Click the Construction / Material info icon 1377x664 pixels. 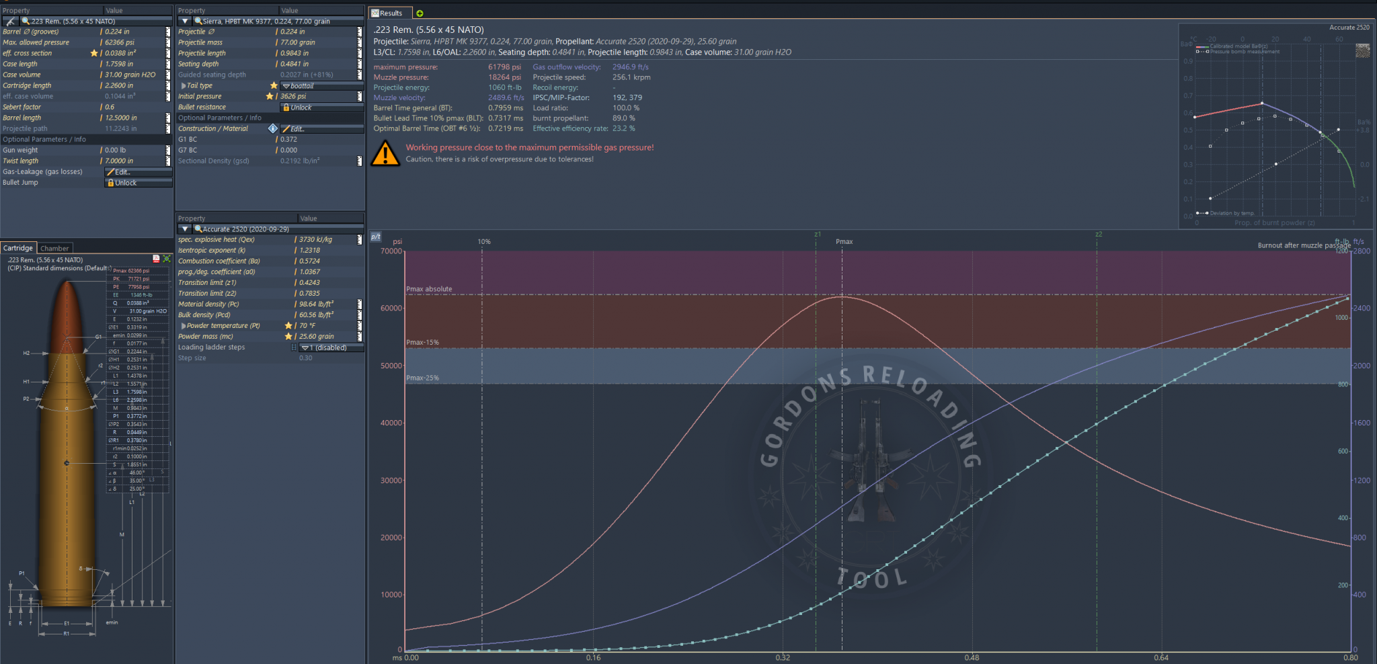click(272, 128)
